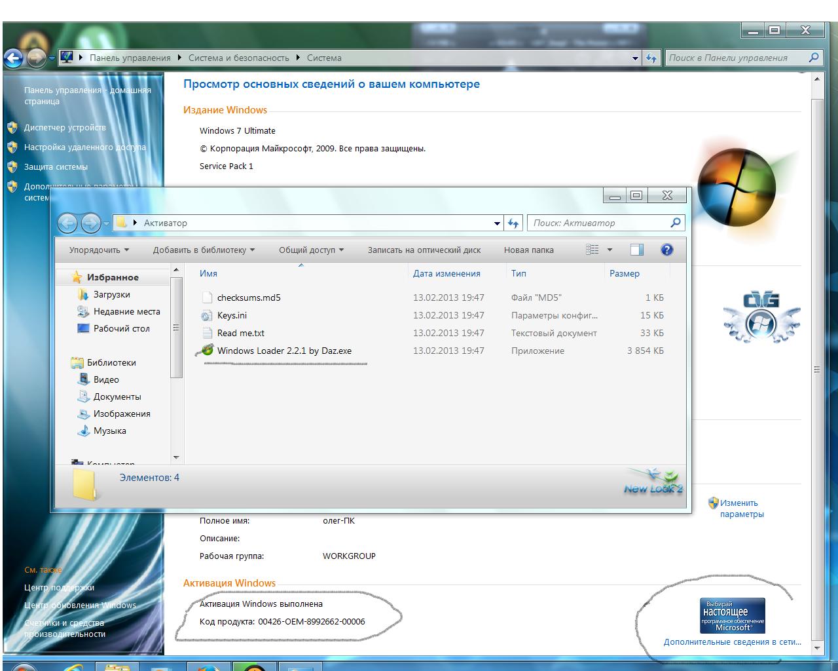The width and height of the screenshot is (838, 671).
Task: Toggle the preview pane icon
Action: tap(636, 250)
